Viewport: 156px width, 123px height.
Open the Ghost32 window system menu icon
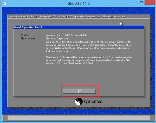click(x=4, y=3)
